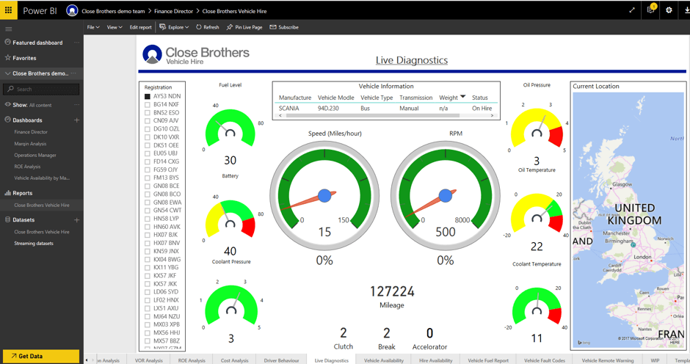690x364 pixels.
Task: Click the Reports bar chart icon
Action: click(7, 193)
